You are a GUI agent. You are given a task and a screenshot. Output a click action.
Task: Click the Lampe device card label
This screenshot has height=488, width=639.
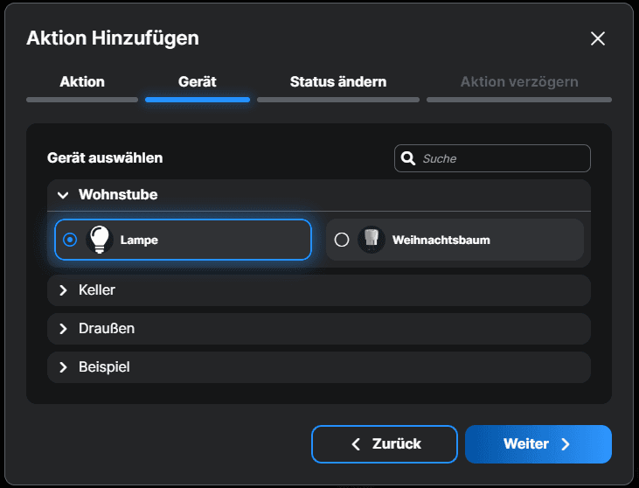coord(139,240)
